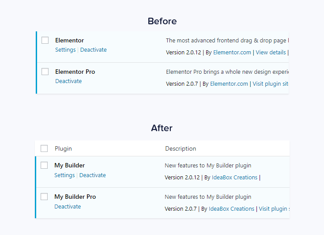Tick the checkbox beside Elementor plugin
Screen dimensions: 324x235
pos(45,40)
